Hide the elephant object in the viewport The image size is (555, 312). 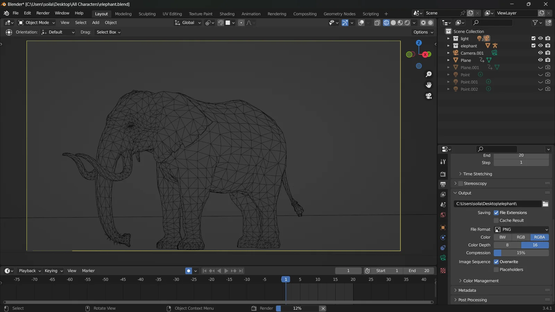540,45
